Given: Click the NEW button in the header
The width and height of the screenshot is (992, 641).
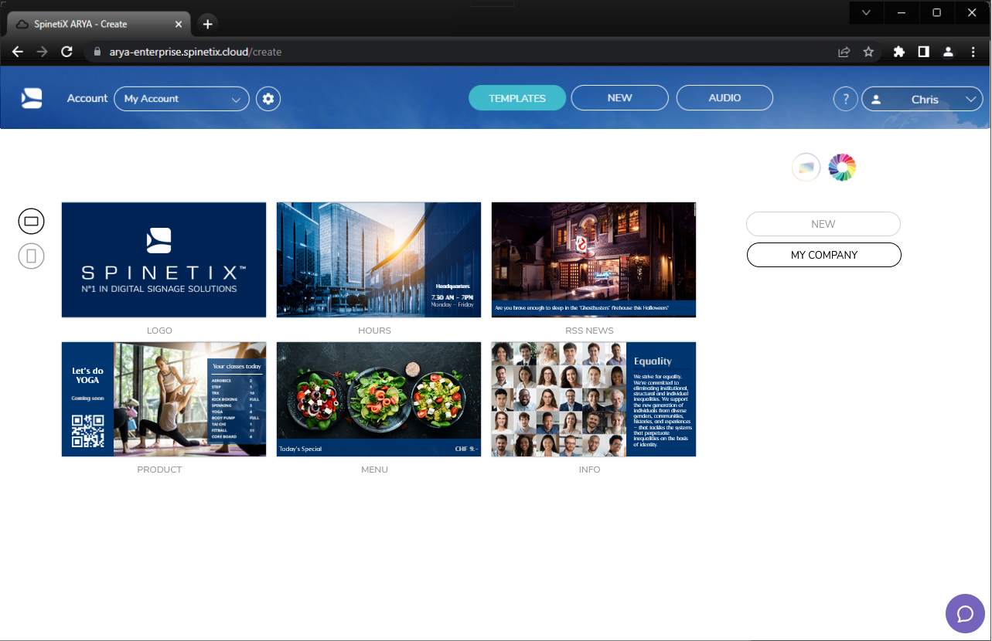Looking at the screenshot, I should click(x=619, y=97).
